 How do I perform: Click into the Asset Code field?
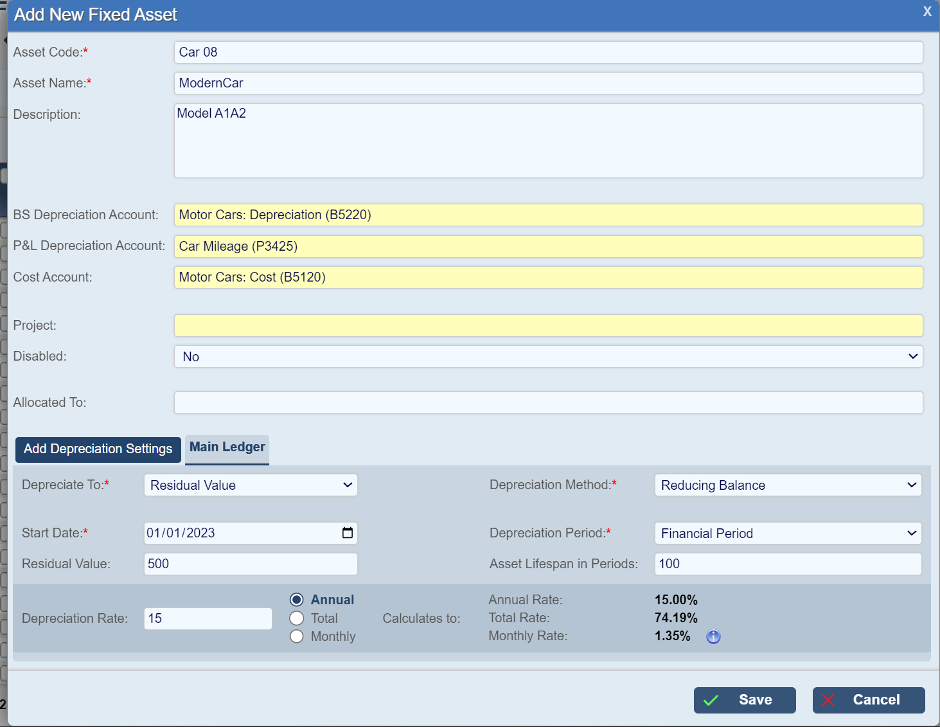coord(548,52)
